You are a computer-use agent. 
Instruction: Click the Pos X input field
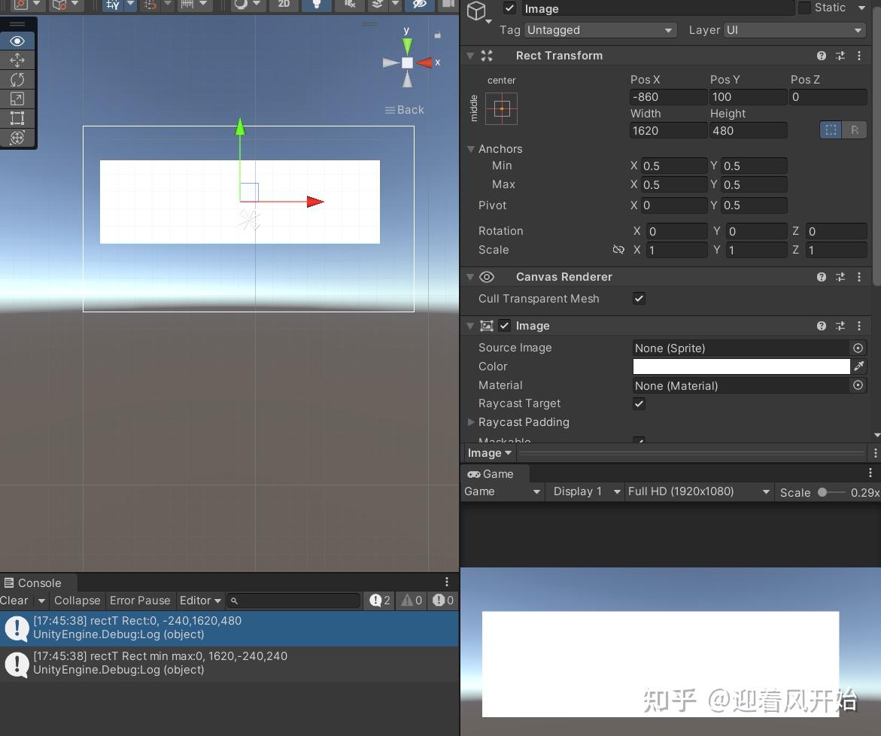668,96
